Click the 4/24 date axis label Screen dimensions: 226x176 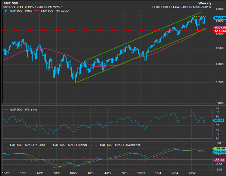pyautogui.click(x=175, y=173)
